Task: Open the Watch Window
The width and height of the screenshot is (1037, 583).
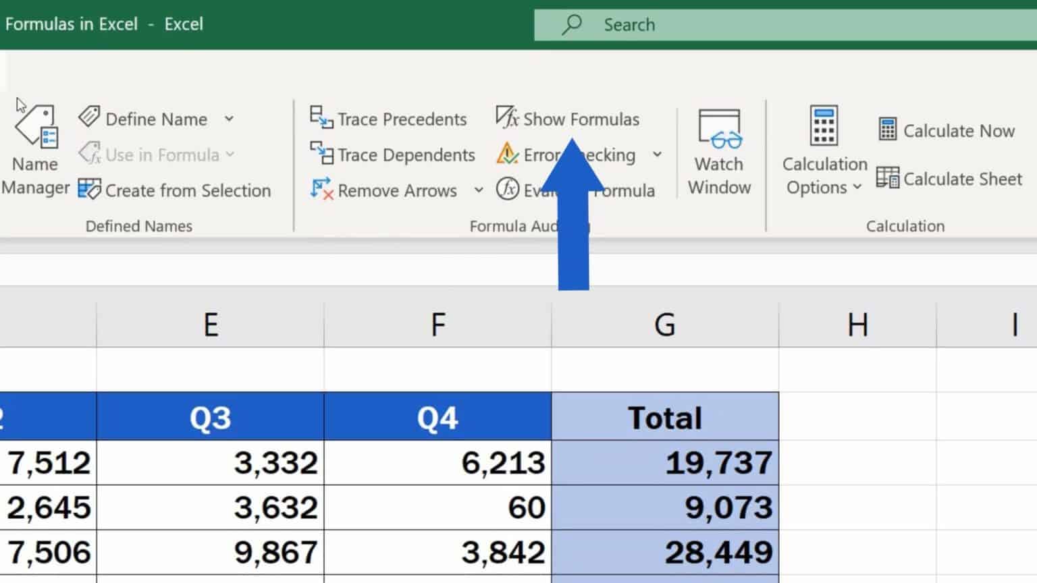Action: point(718,148)
